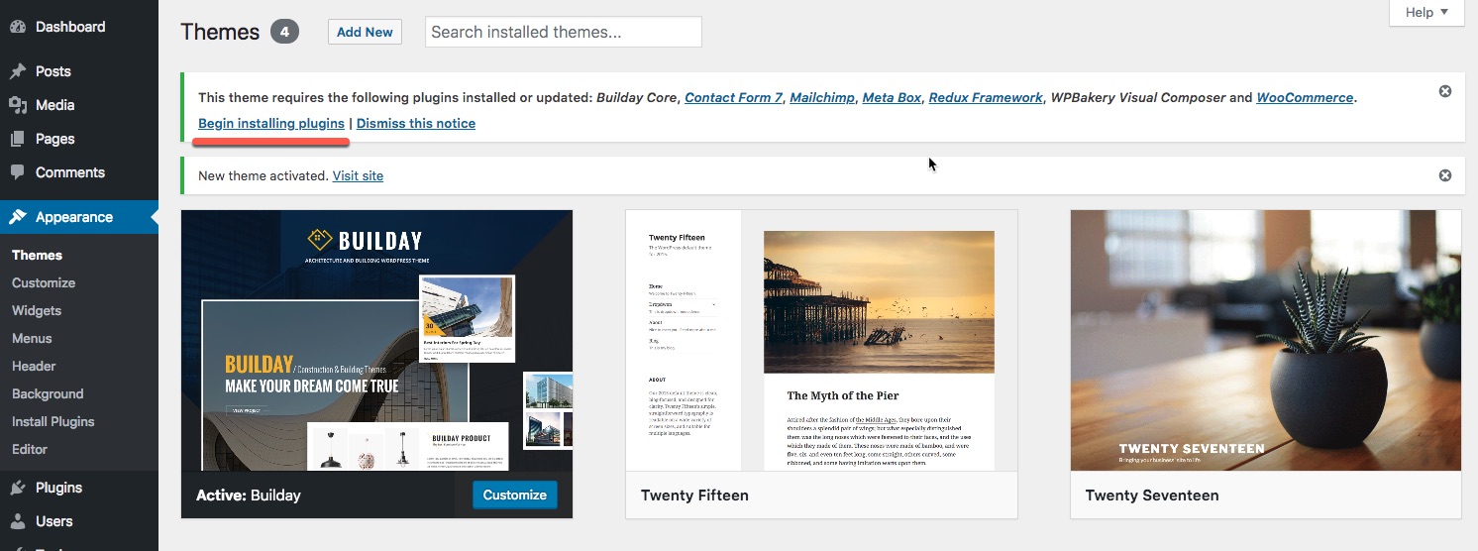Click the Users person icon
The image size is (1478, 551).
tap(18, 521)
